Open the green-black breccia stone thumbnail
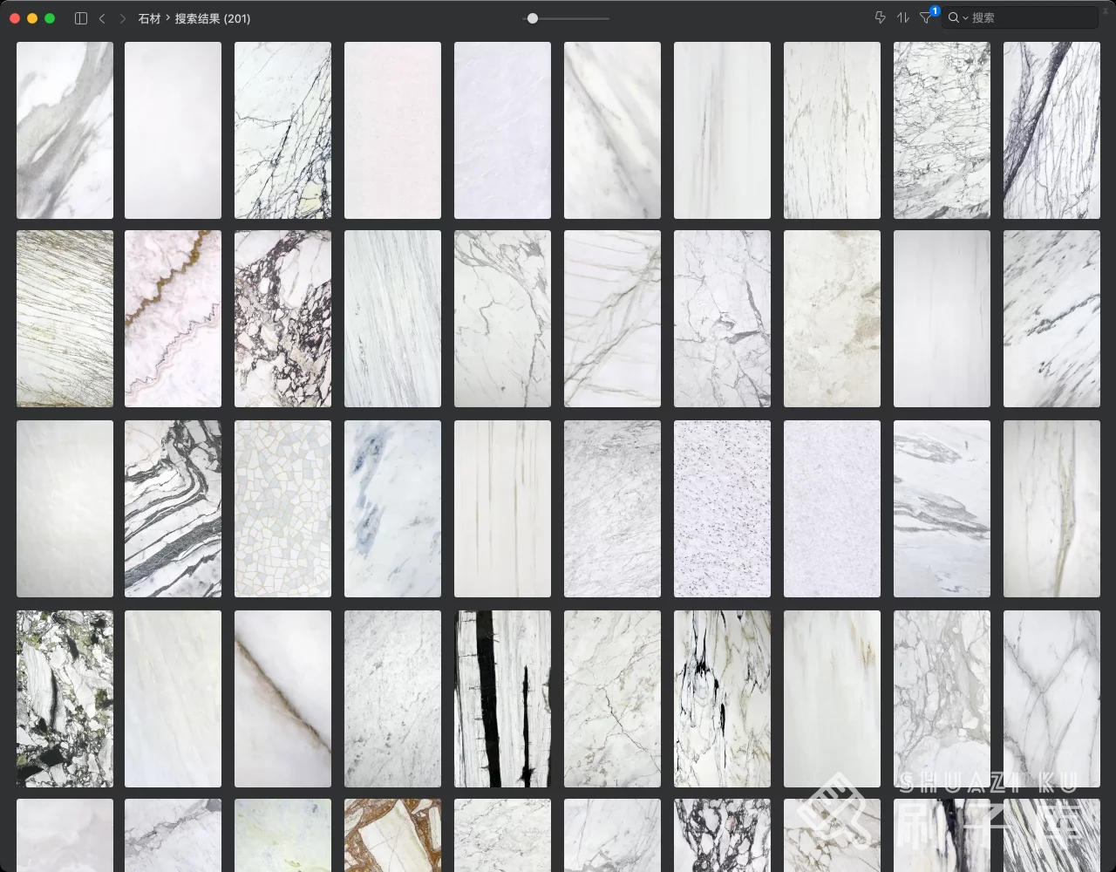This screenshot has width=1116, height=872. 65,698
